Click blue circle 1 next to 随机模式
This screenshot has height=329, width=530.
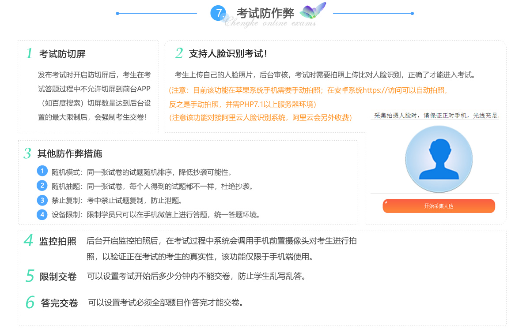pyautogui.click(x=42, y=171)
